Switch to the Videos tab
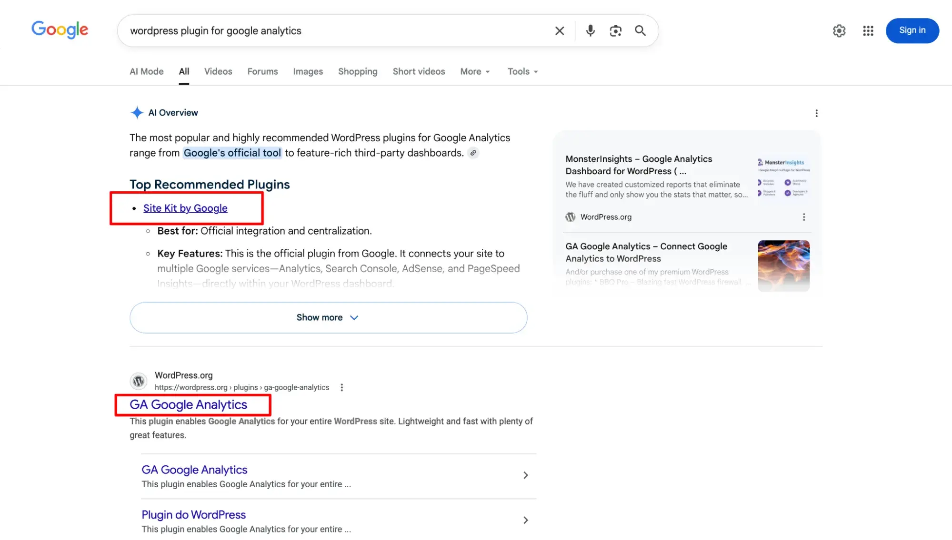The width and height of the screenshot is (952, 540). [x=218, y=71]
